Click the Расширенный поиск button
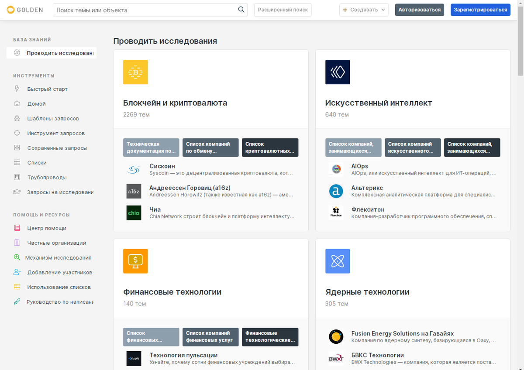Screen dimensions: 524x370 283,10
